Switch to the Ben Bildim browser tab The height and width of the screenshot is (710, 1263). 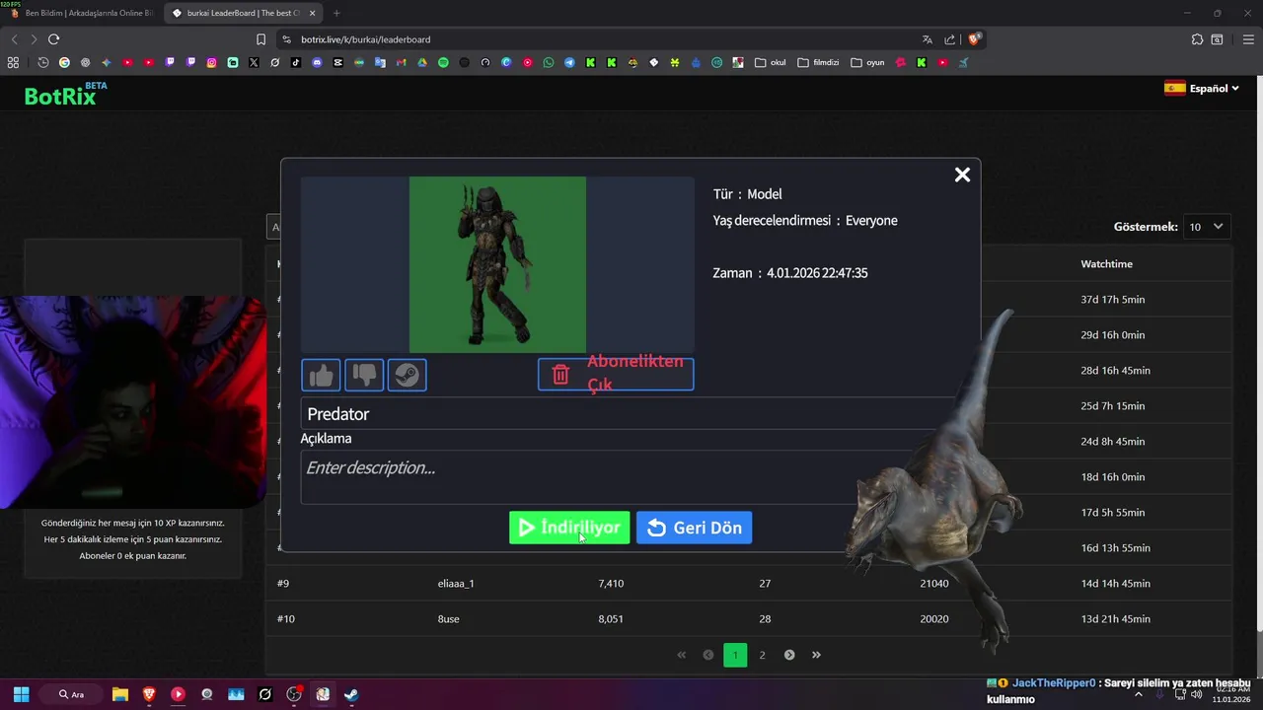click(81, 13)
